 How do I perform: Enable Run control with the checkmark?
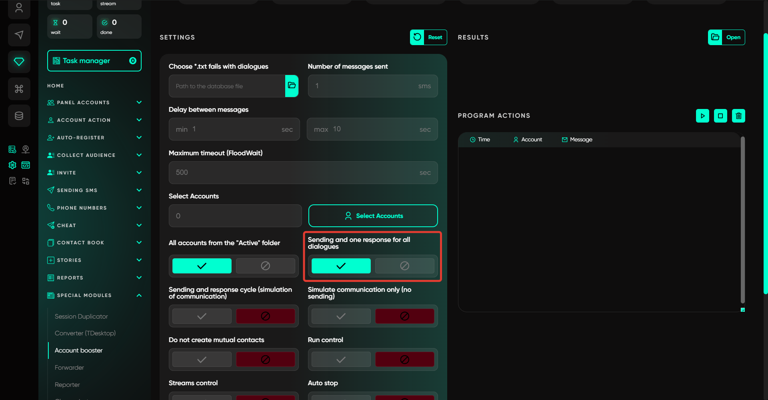click(341, 360)
